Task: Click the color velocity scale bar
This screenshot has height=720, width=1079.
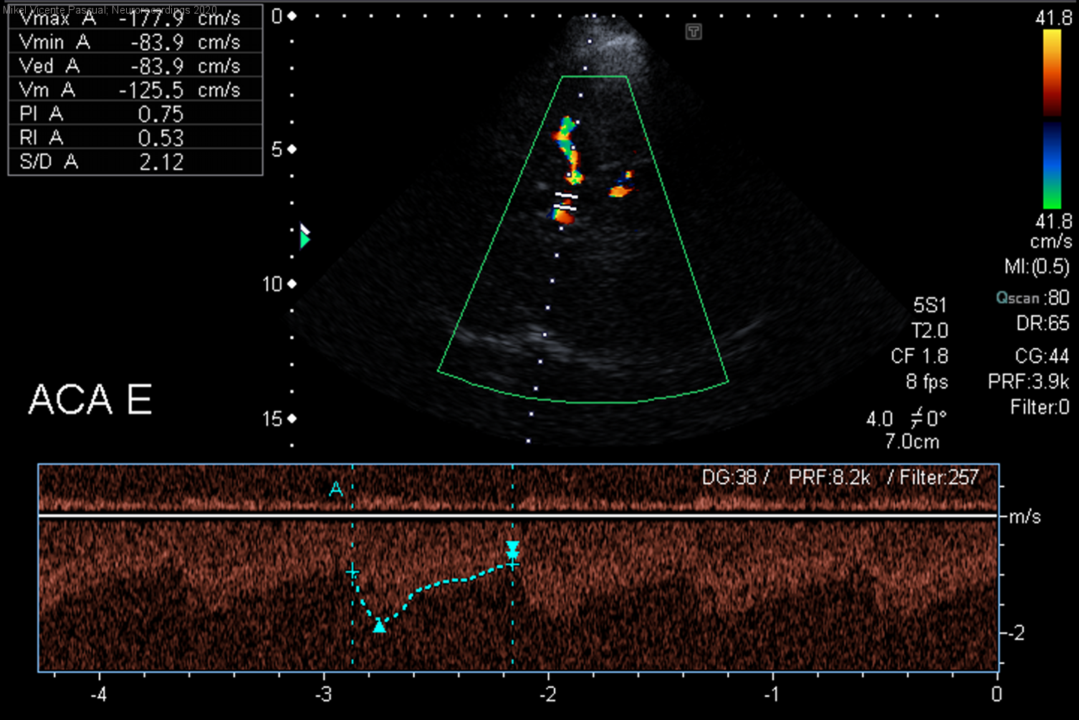Action: pyautogui.click(x=1052, y=119)
